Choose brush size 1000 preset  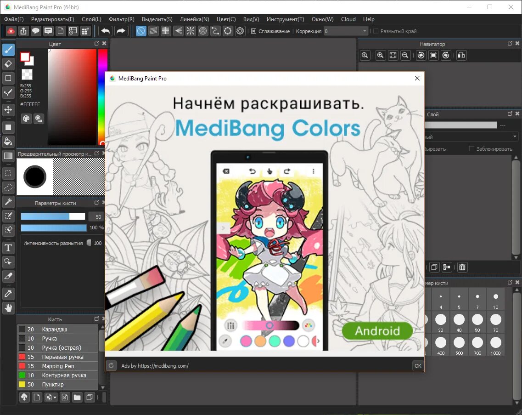[x=496, y=345]
